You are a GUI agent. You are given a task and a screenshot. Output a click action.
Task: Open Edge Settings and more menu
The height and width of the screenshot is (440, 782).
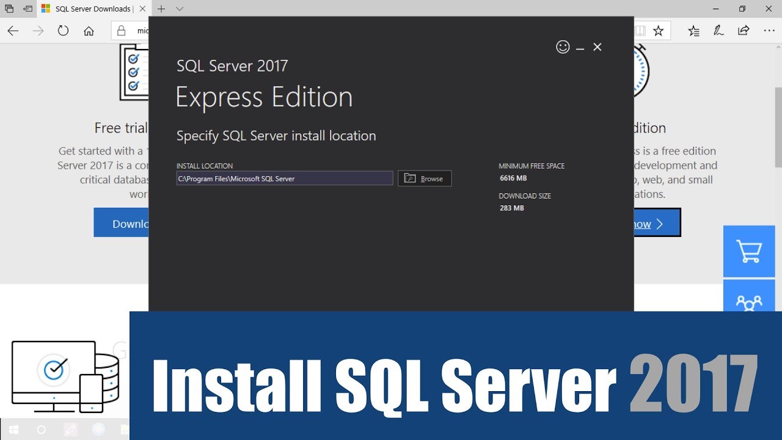pyautogui.click(x=769, y=31)
